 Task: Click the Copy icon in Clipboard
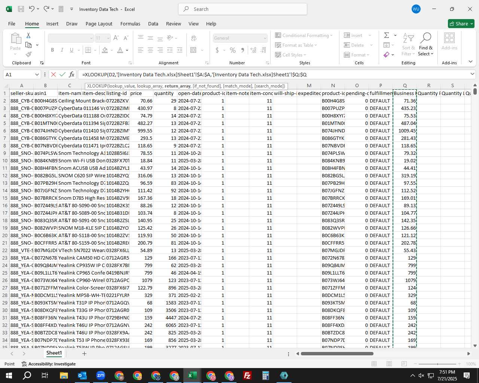[28, 45]
